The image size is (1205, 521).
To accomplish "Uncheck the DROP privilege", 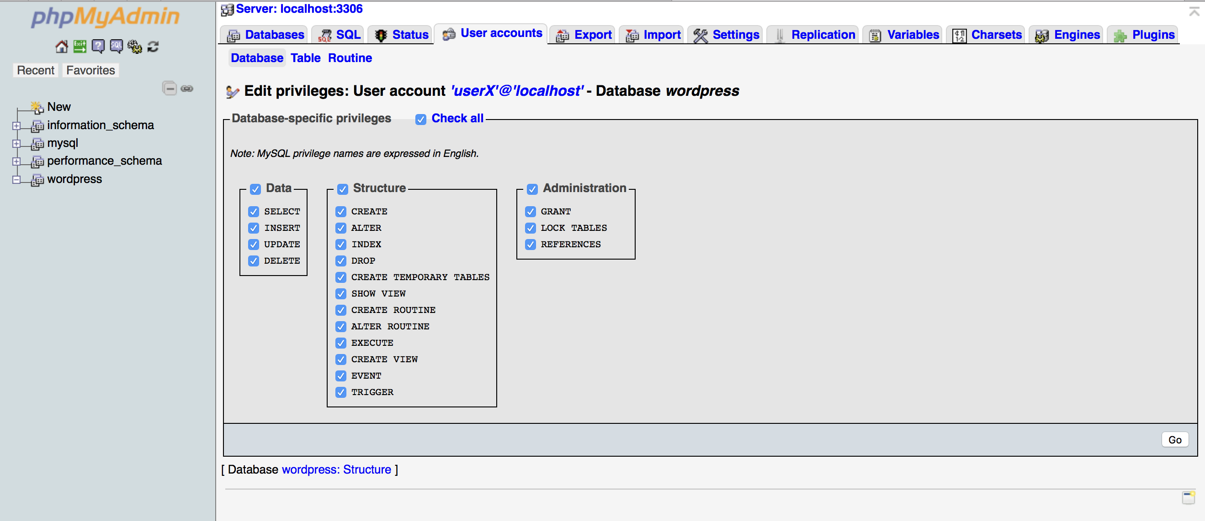I will point(340,261).
